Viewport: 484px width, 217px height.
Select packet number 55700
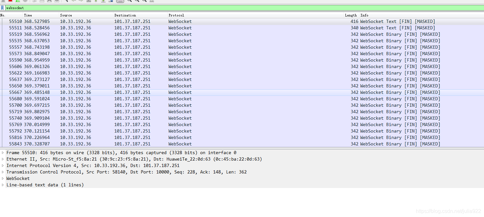click(x=242, y=105)
